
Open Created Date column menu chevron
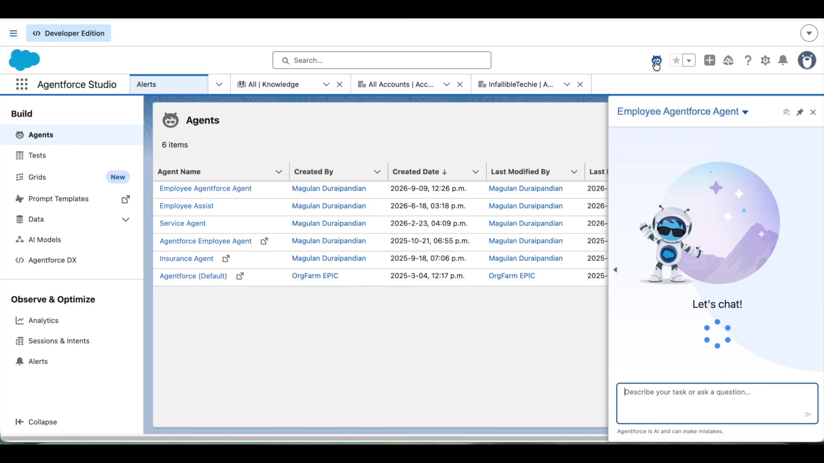[x=476, y=172]
